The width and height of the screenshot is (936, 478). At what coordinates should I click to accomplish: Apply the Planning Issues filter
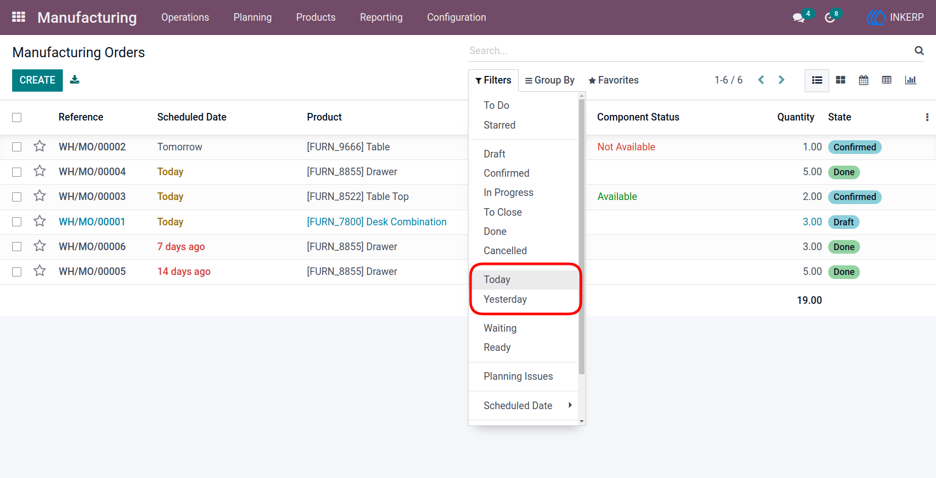pos(524,376)
